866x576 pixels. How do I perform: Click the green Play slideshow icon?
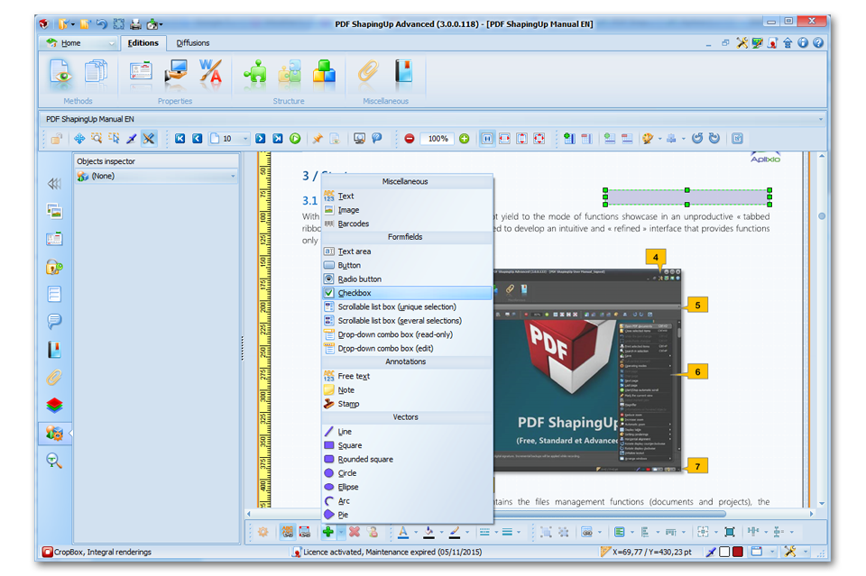pos(295,139)
